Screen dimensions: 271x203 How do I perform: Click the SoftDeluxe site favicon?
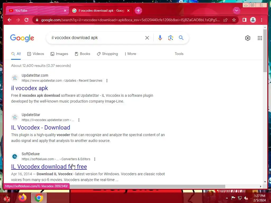click(x=15, y=156)
